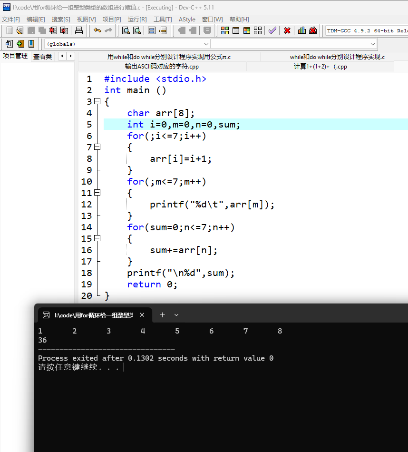Print the source file
The width and height of the screenshot is (408, 452).
[78, 30]
